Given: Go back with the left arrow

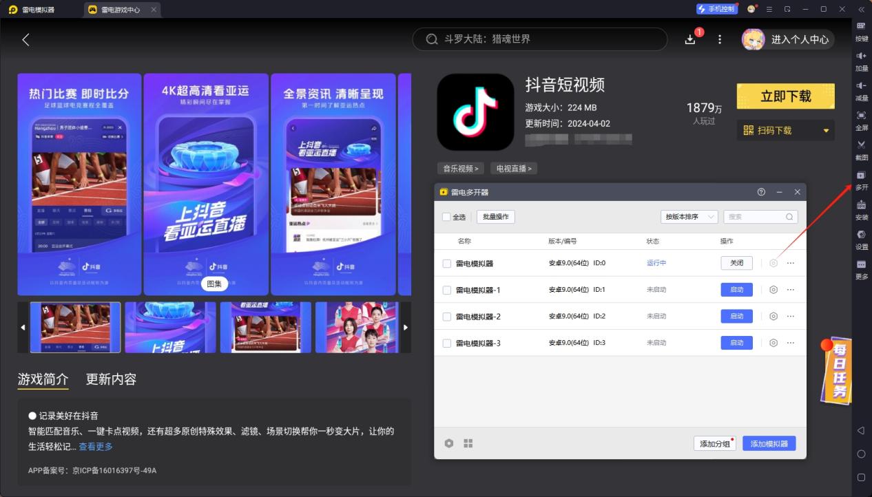Looking at the screenshot, I should (25, 39).
